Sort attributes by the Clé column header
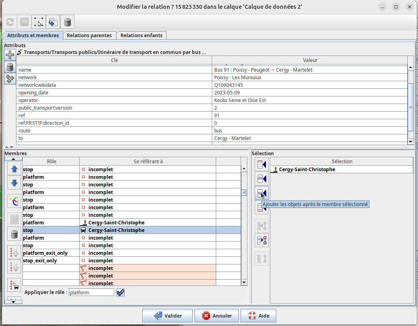The width and height of the screenshot is (418, 326). [115, 60]
